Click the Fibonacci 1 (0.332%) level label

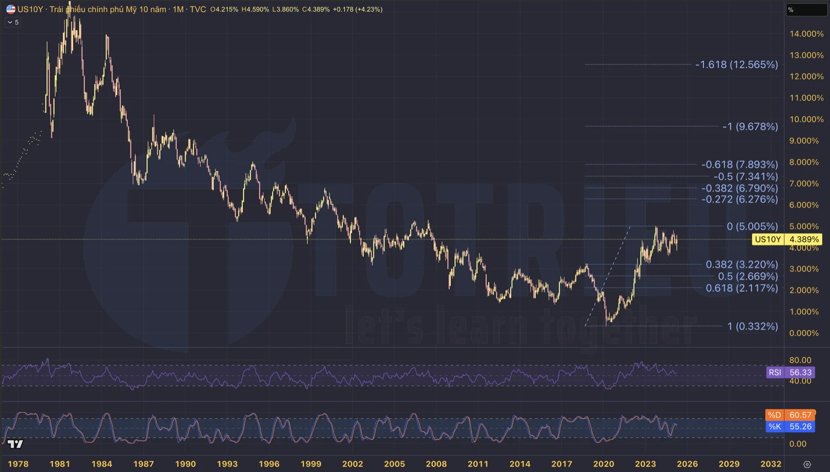tap(752, 326)
